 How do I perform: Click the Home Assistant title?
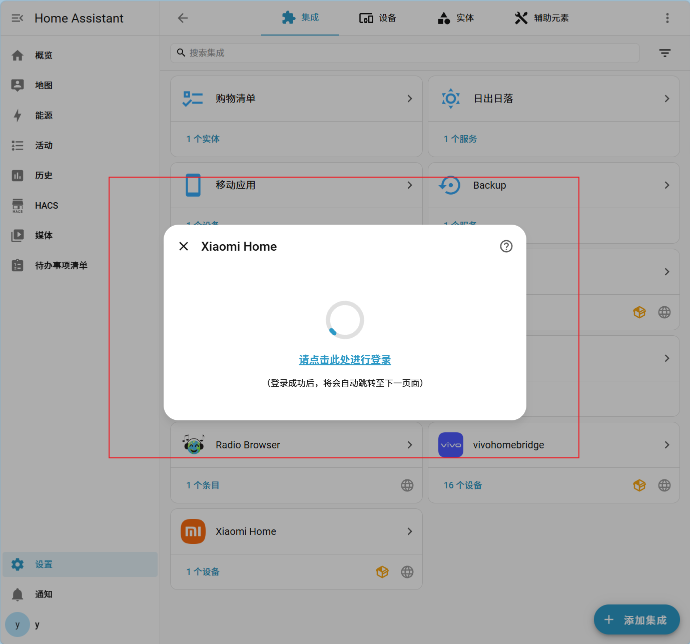pos(79,19)
